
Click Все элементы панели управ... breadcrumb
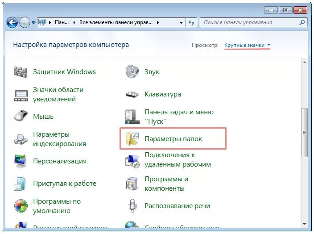coord(116,22)
